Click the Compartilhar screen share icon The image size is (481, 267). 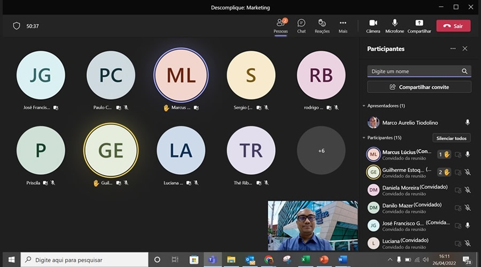(419, 25)
